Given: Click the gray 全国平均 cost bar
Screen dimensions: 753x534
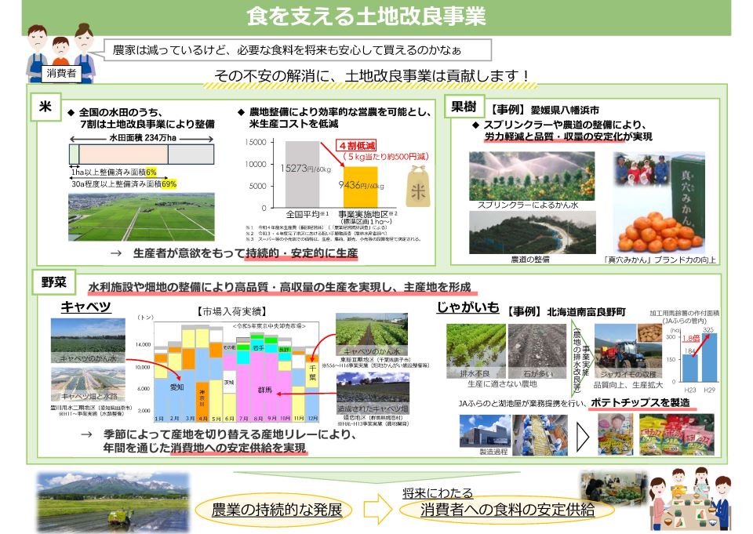Looking at the screenshot, I should tap(302, 174).
